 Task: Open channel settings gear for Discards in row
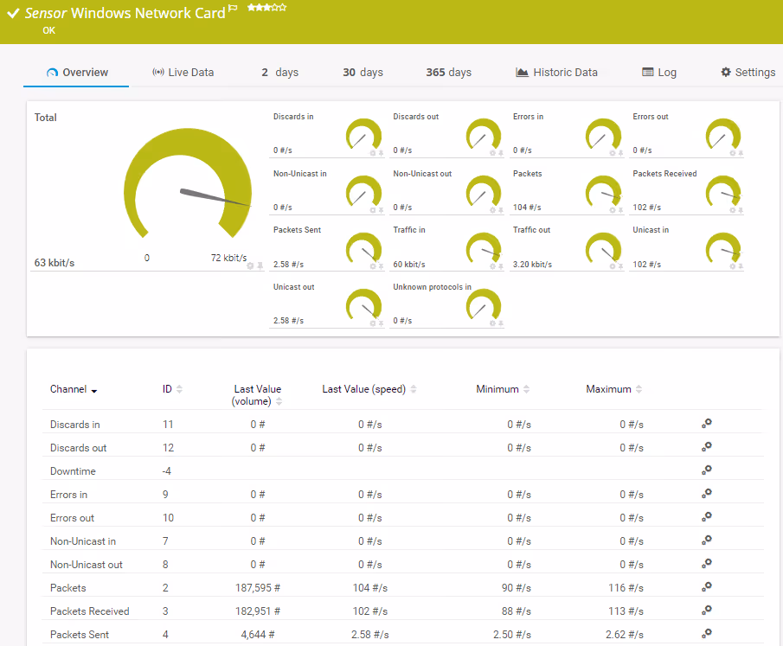[707, 423]
